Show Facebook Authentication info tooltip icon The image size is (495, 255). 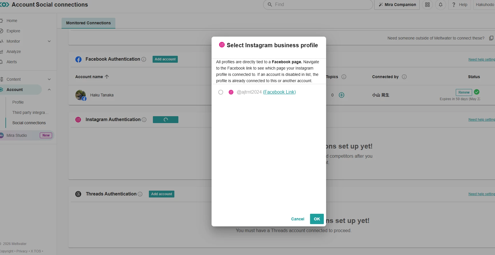coord(144,59)
